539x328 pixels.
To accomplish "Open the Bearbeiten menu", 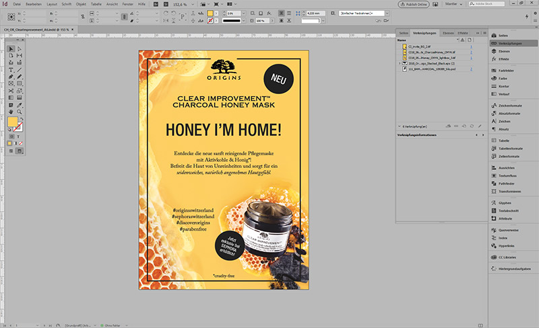I will tap(34, 4).
